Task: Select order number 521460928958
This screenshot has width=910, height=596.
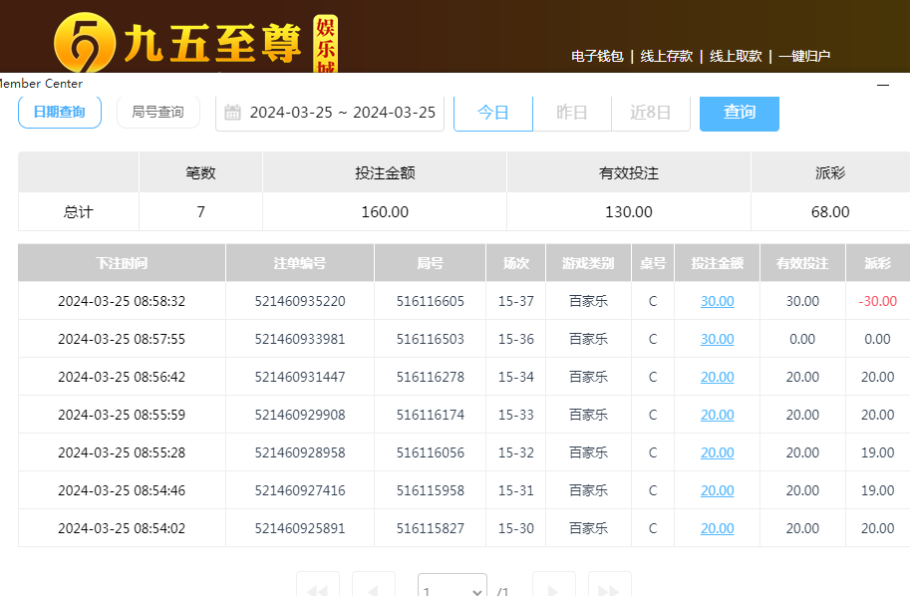Action: [x=300, y=452]
